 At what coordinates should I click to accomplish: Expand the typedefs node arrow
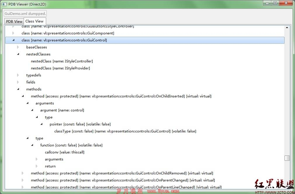[18, 75]
